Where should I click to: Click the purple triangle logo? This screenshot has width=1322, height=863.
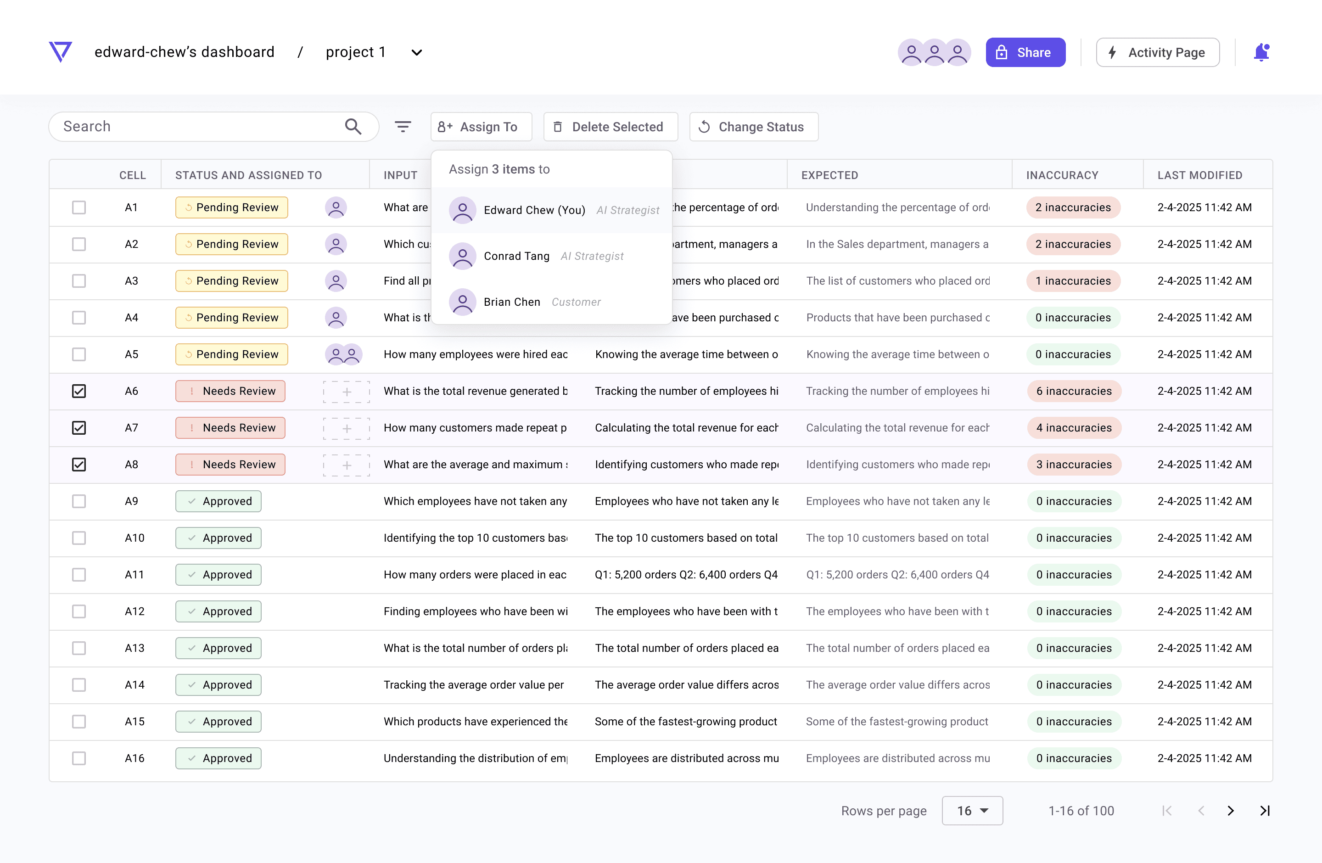[61, 52]
